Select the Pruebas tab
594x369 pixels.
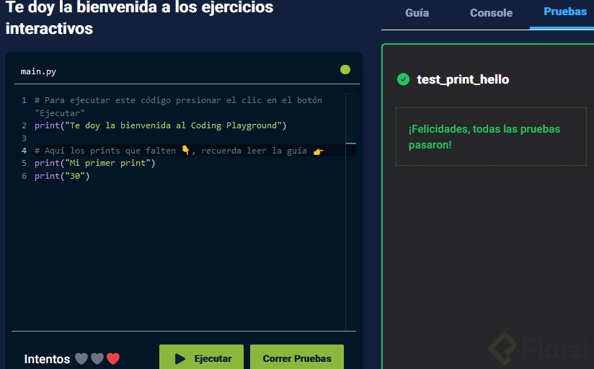click(x=565, y=12)
